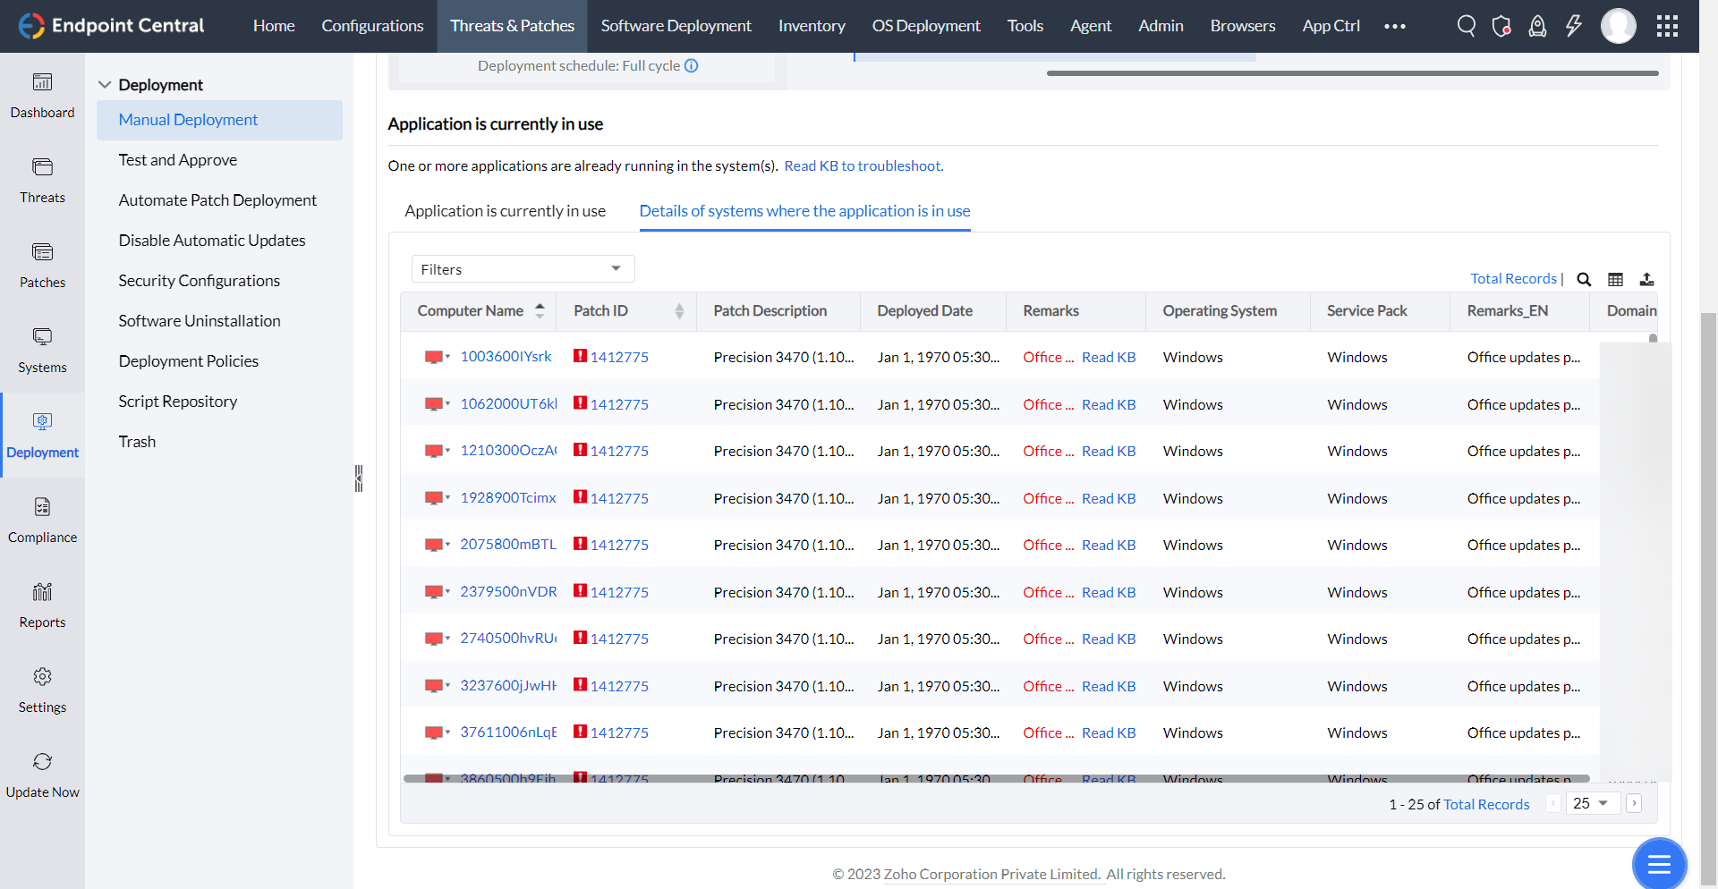This screenshot has width=1718, height=889.
Task: Open the device dropdown beside 1003600IYsrk
Action: click(448, 356)
